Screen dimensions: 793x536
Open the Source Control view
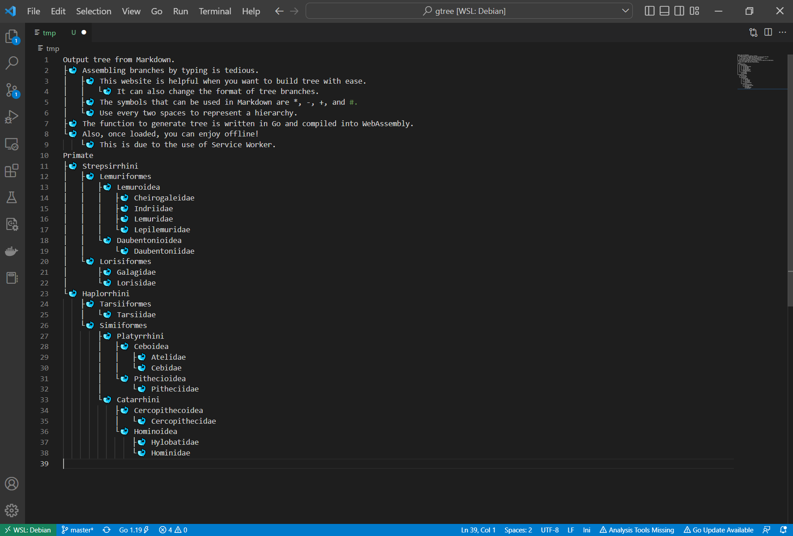click(x=12, y=90)
